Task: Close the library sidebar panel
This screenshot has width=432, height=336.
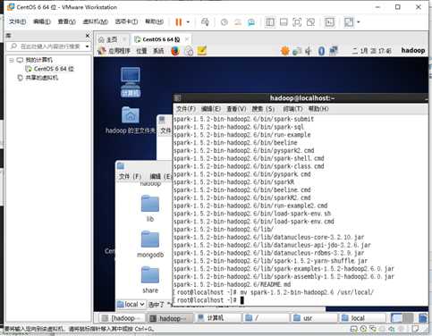Action: [88, 36]
